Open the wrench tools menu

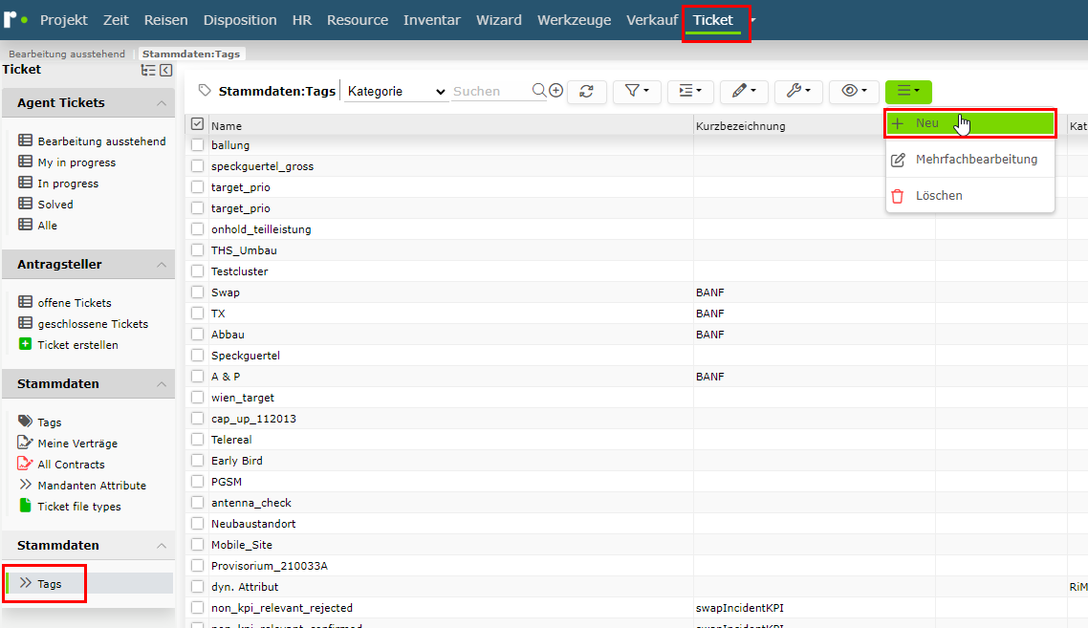(x=798, y=92)
